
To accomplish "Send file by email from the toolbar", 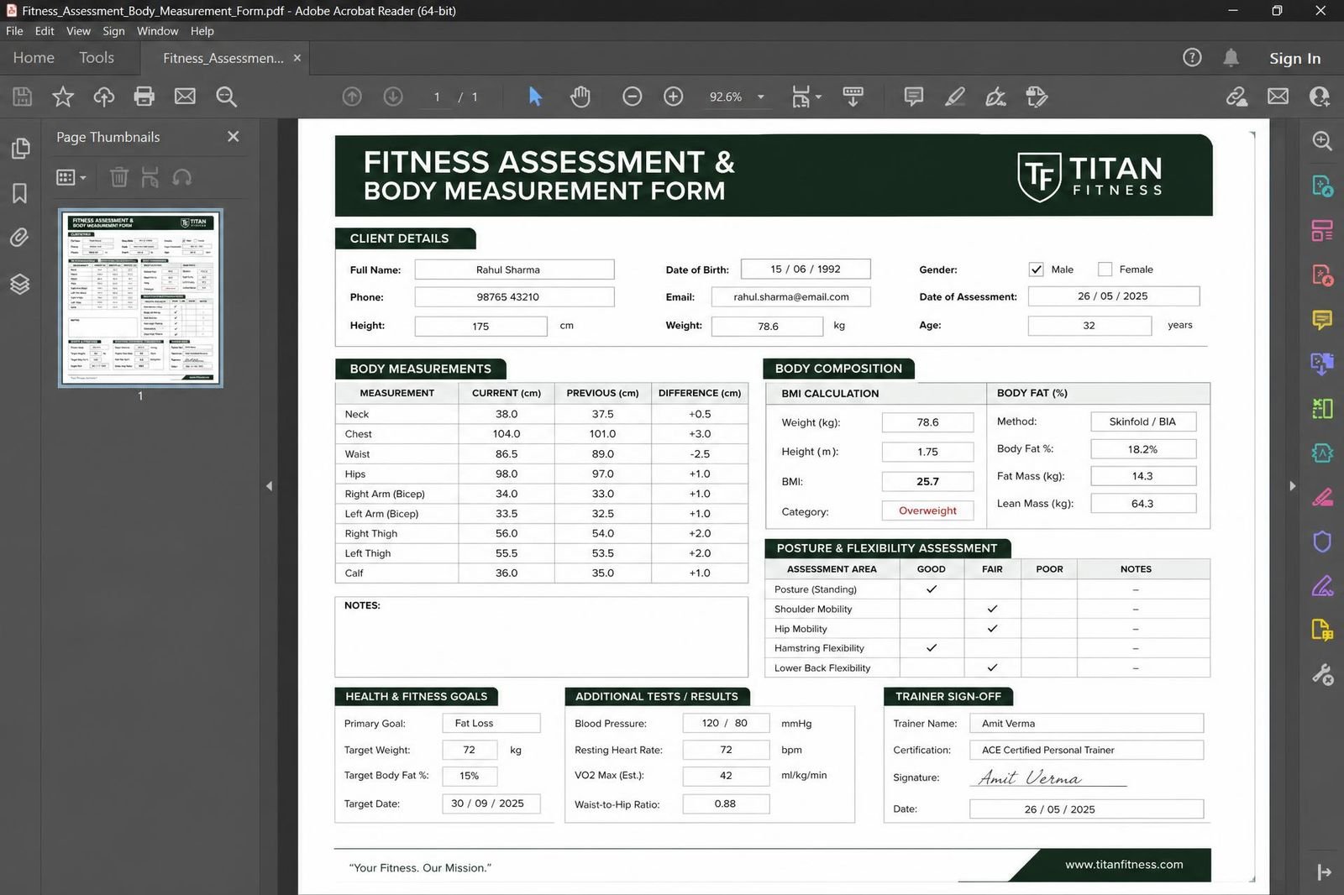I will click(185, 97).
